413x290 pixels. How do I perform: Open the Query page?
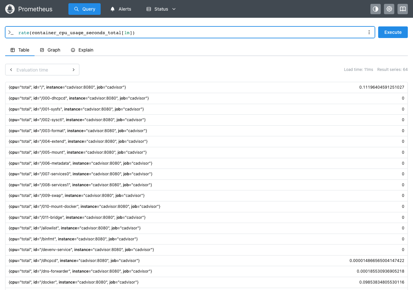(85, 9)
